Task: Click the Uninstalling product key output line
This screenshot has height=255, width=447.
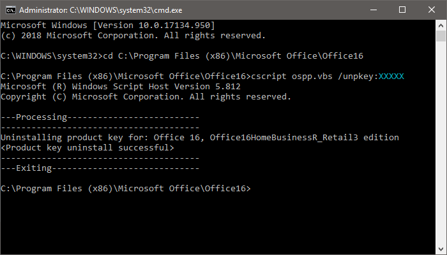Action: point(200,138)
